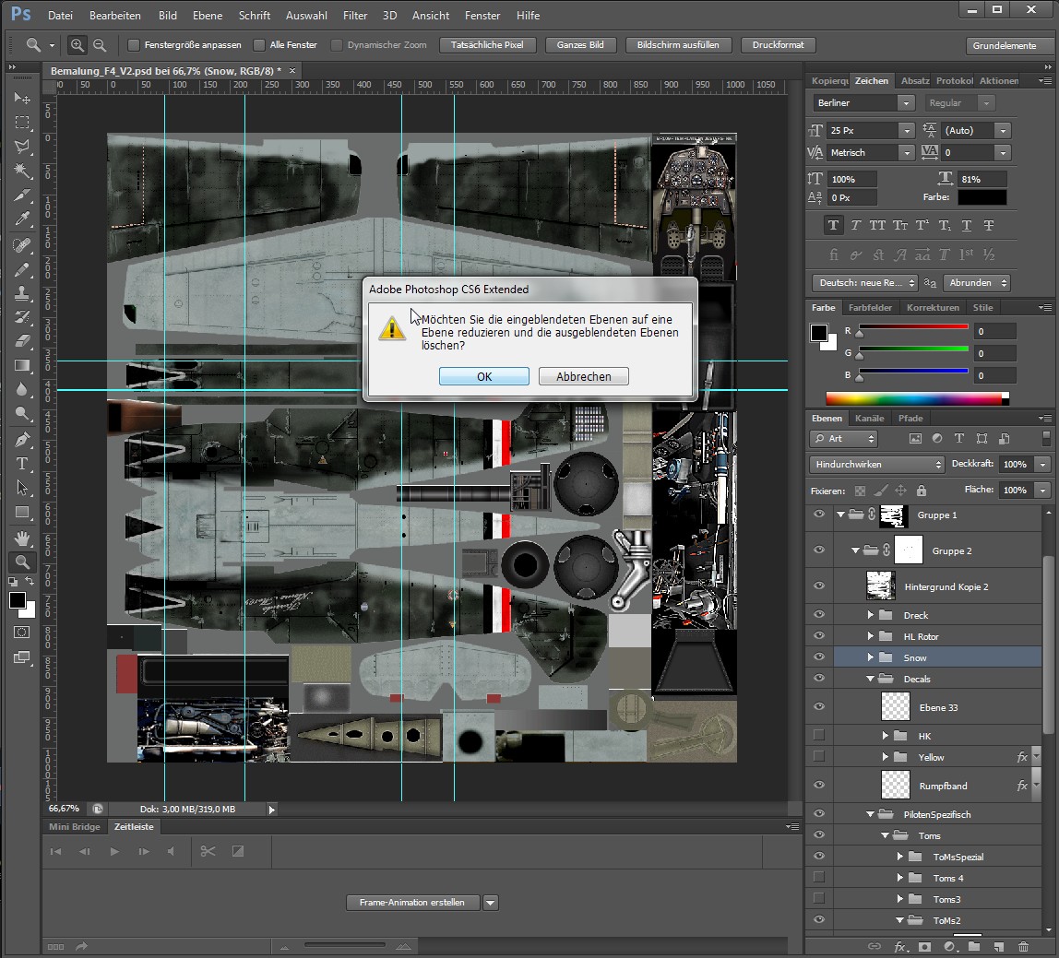Select the Magic Wand tool

point(22,171)
